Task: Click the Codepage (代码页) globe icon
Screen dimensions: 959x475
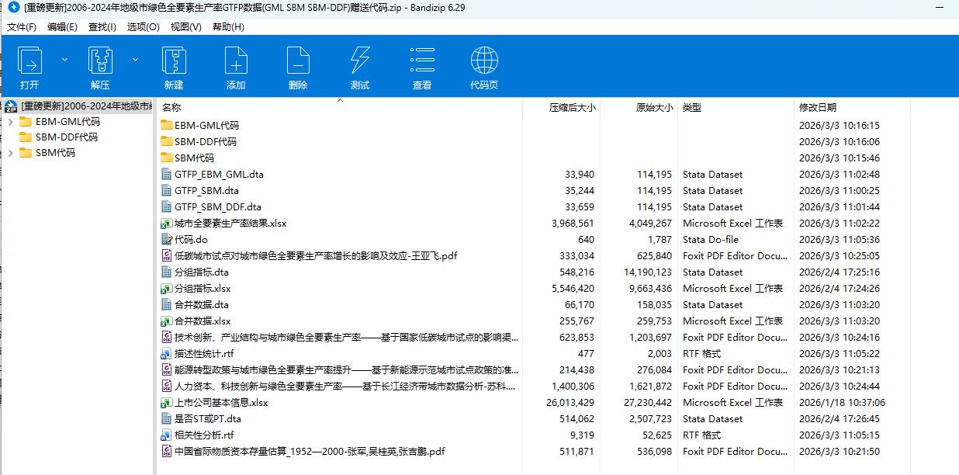Action: pos(484,61)
